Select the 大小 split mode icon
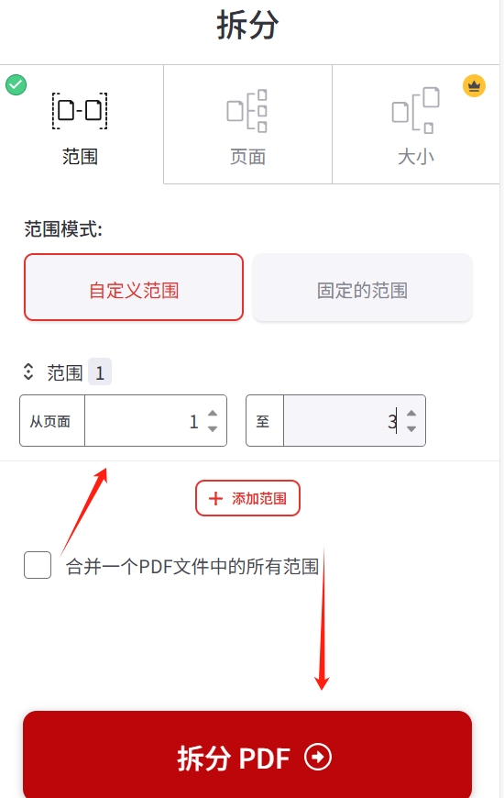Viewport: 504px width, 798px height. pyautogui.click(x=415, y=110)
